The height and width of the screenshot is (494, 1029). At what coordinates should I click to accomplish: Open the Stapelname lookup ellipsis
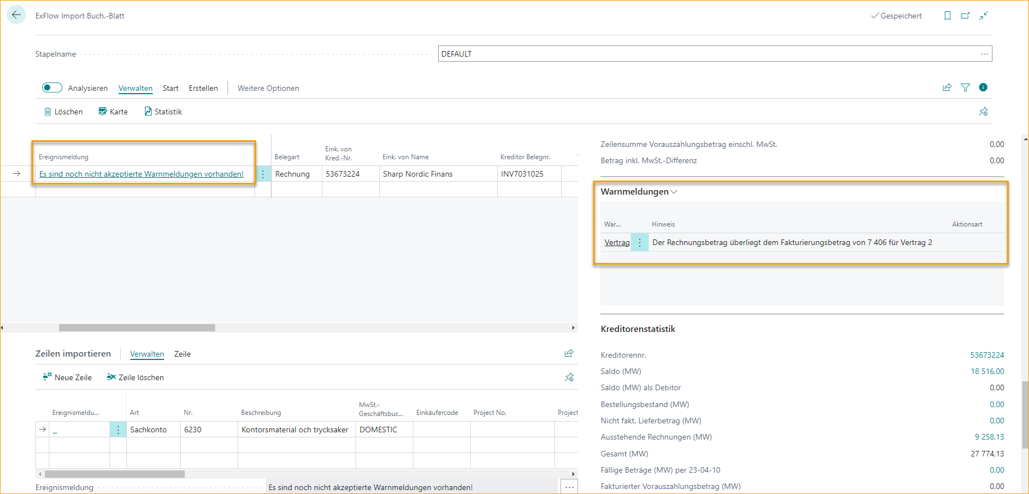tap(984, 54)
